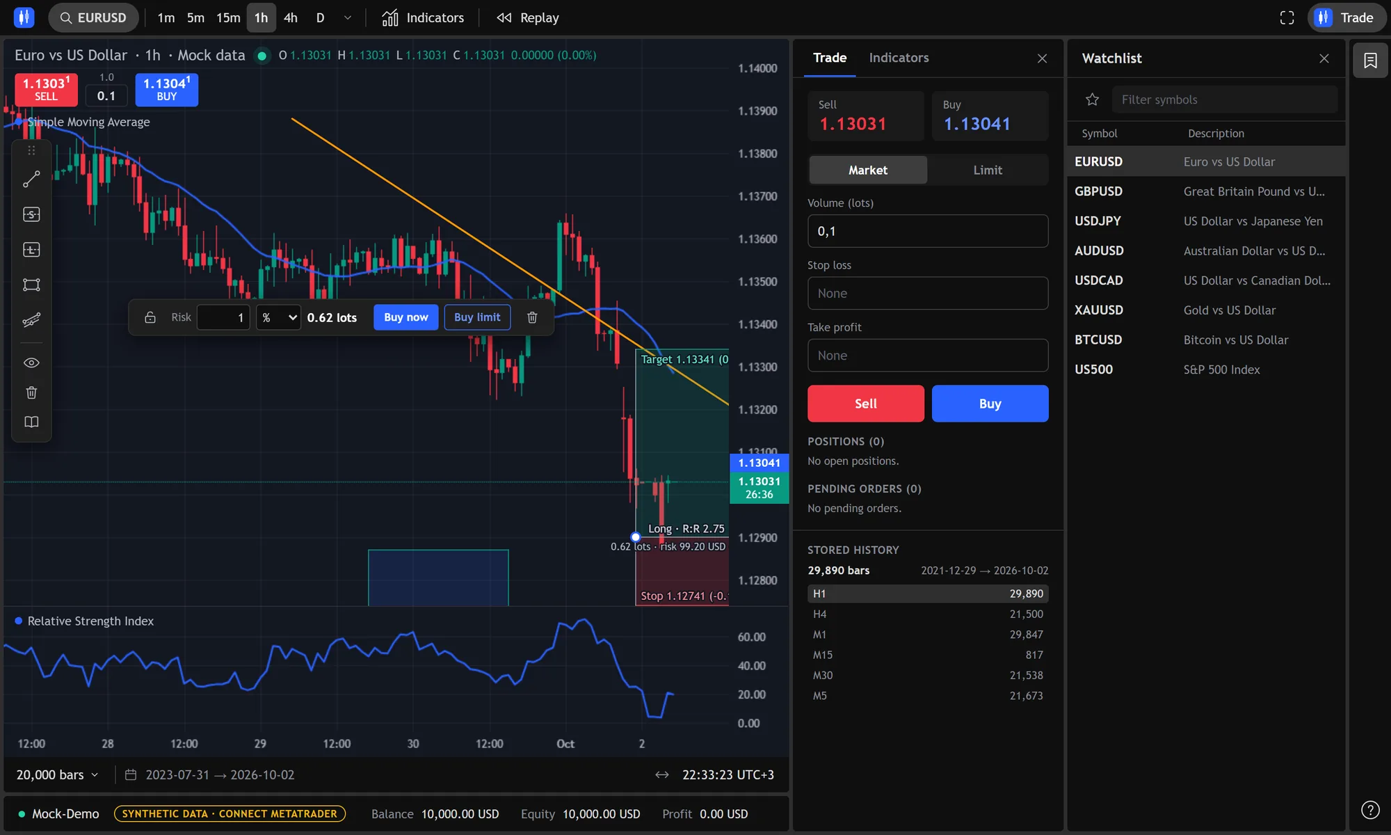Select the rectangle drawing tool

[x=31, y=285]
